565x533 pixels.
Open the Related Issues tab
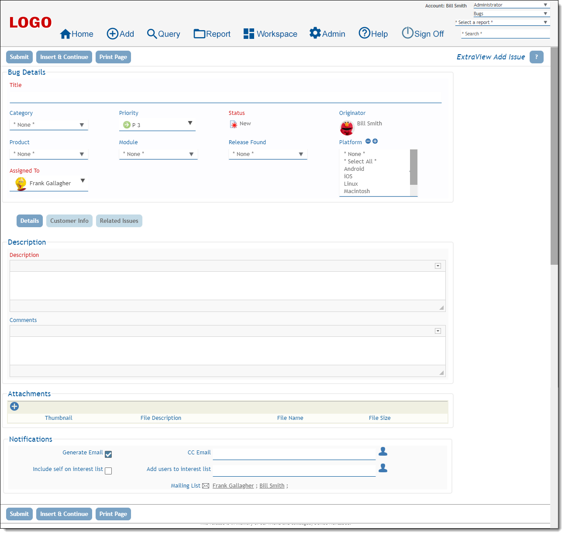click(x=119, y=221)
